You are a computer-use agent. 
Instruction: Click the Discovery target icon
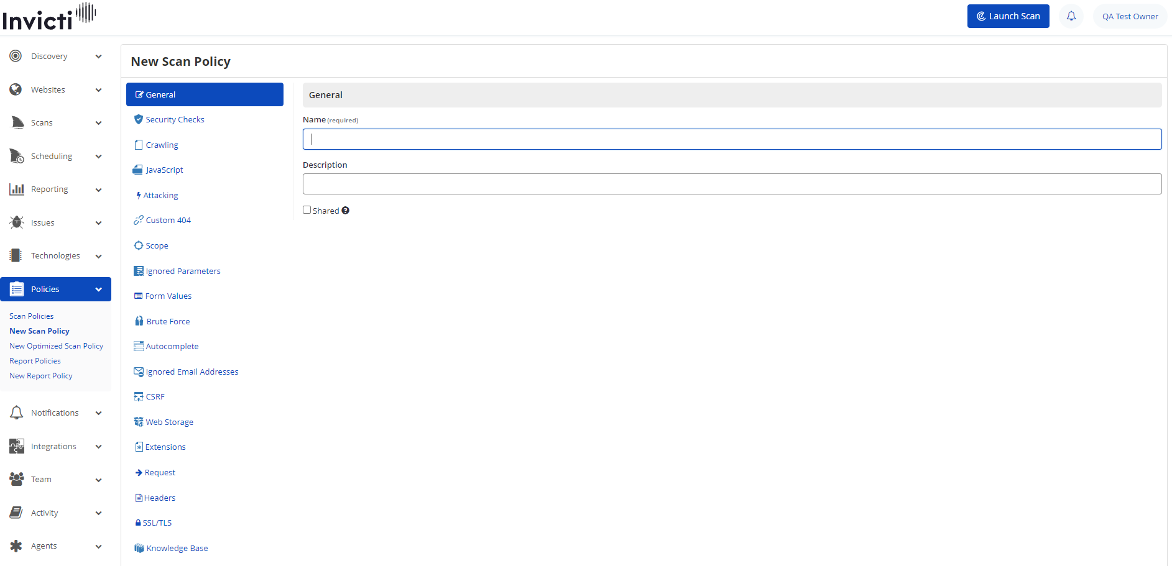(x=16, y=56)
